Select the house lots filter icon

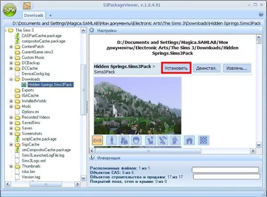pyautogui.click(x=190, y=140)
